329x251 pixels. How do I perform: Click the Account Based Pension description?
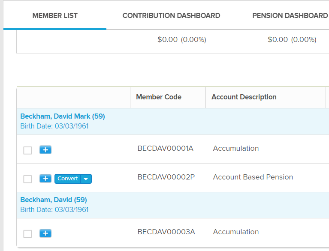(x=253, y=177)
